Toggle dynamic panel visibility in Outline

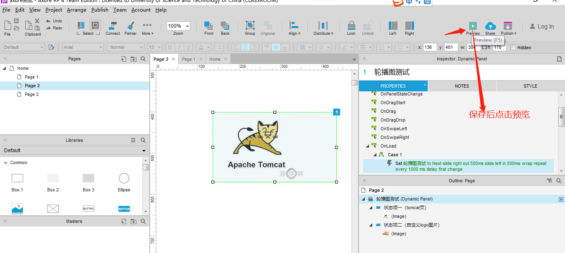click(x=561, y=199)
